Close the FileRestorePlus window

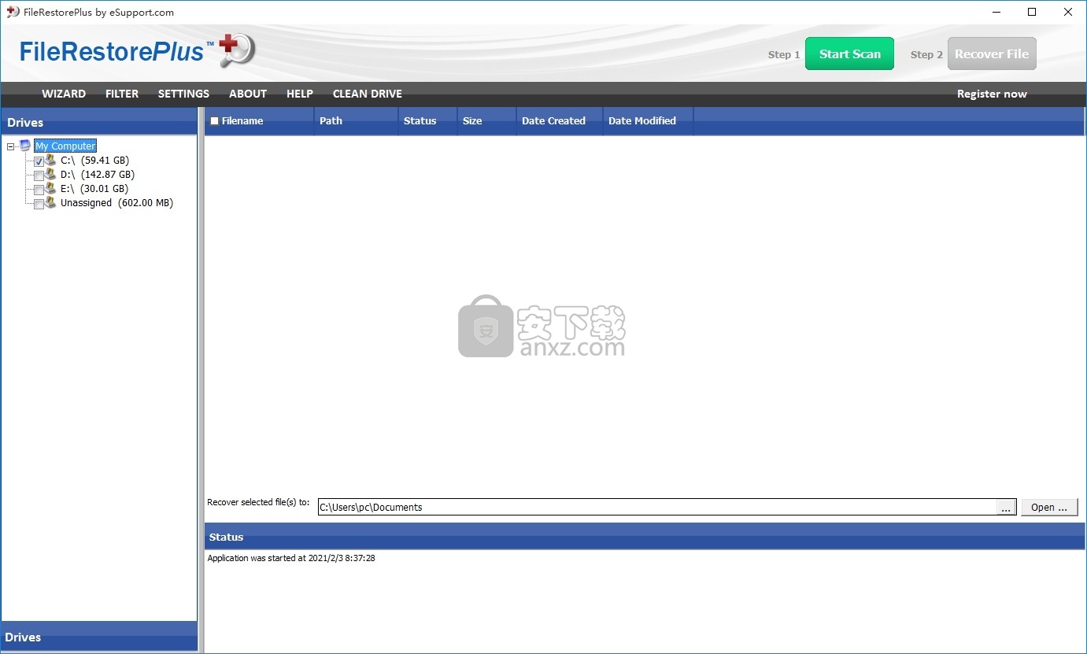[1068, 12]
